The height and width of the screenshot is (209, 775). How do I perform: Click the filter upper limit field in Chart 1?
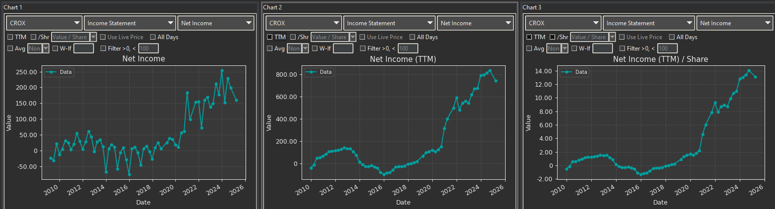tap(149, 49)
